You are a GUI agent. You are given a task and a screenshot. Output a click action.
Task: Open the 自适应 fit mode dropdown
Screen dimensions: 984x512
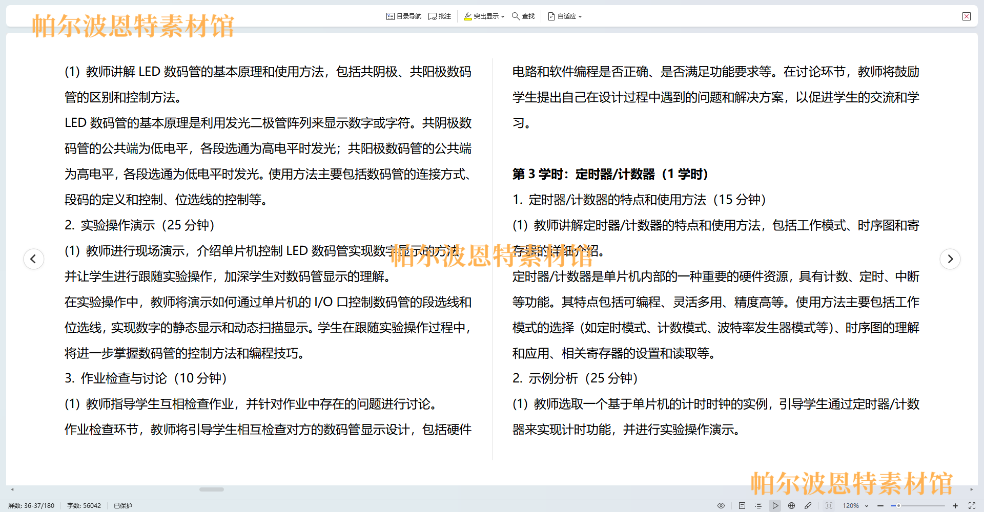(x=565, y=16)
